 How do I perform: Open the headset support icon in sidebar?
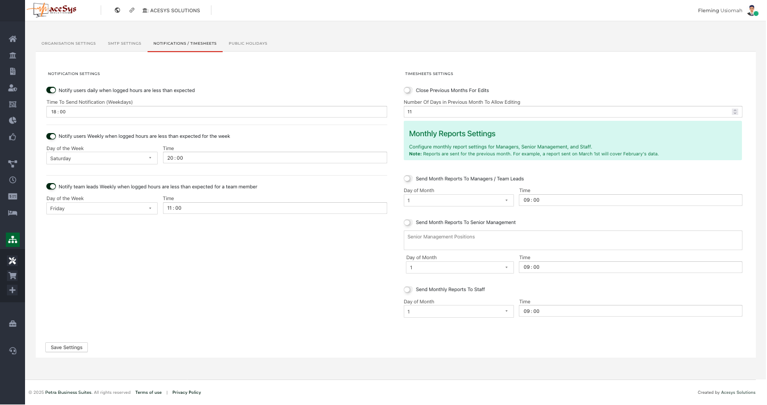point(12,351)
